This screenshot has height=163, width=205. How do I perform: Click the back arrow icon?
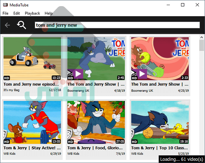coord(7,25)
